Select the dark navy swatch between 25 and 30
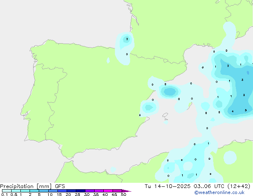The width and height of the screenshot is (253, 196). point(81,191)
